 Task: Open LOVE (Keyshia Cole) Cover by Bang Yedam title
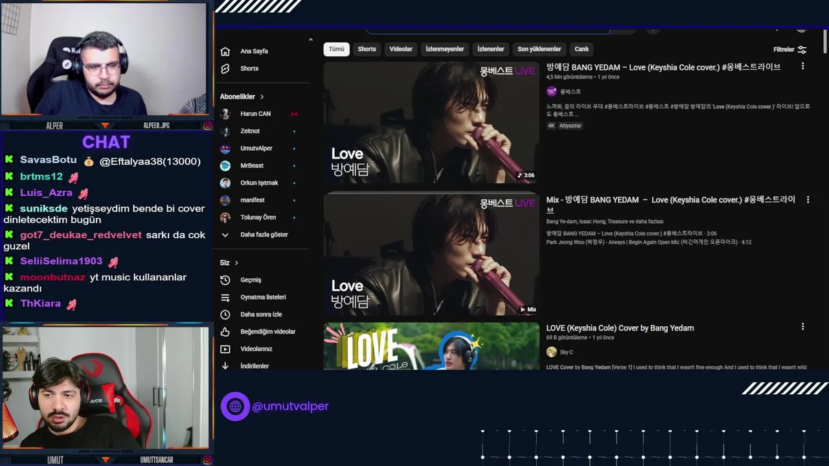click(x=620, y=328)
